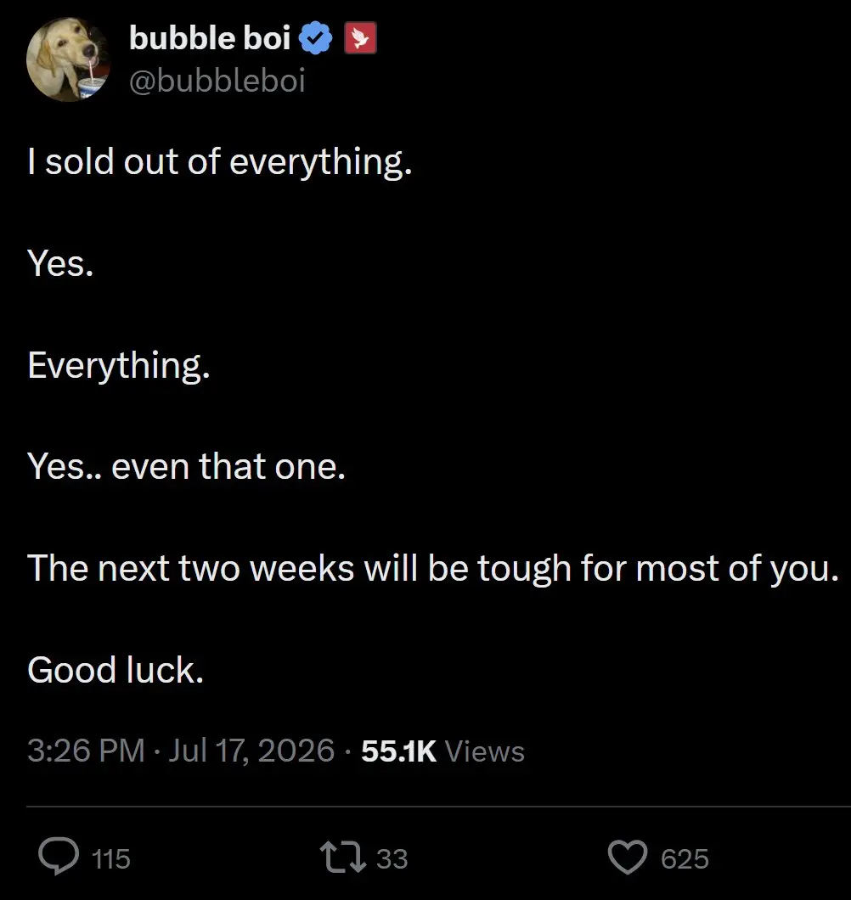Click the red bird affiliate badge
This screenshot has width=851, height=900.
[360, 38]
